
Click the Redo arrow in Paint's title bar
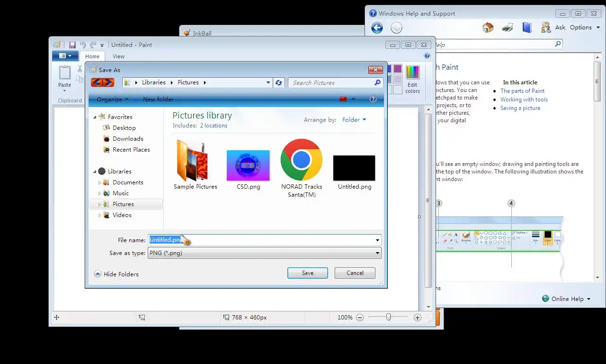pos(93,45)
